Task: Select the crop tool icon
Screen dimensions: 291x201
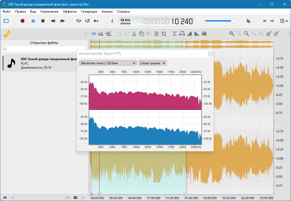Action: (x=164, y=34)
